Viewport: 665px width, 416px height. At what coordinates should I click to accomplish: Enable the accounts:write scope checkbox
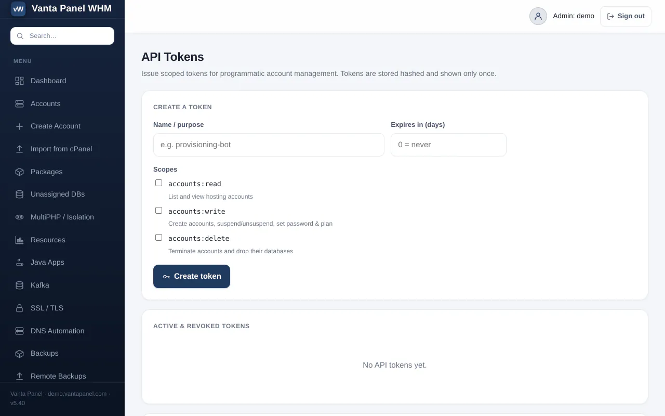pos(158,210)
